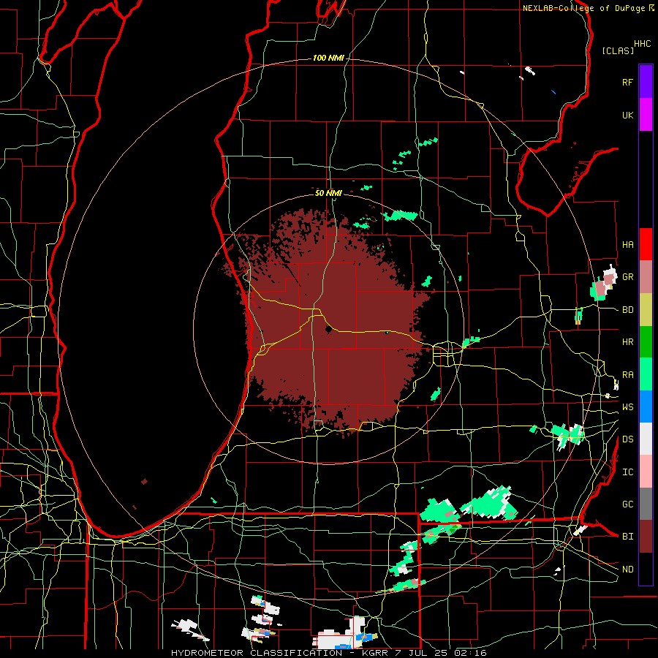The height and width of the screenshot is (658, 658).
Task: Click the brown BI biological swatch
Action: 646,537
